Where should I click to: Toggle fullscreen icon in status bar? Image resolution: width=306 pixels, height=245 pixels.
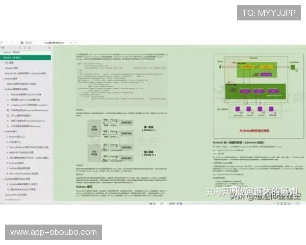click(x=297, y=203)
